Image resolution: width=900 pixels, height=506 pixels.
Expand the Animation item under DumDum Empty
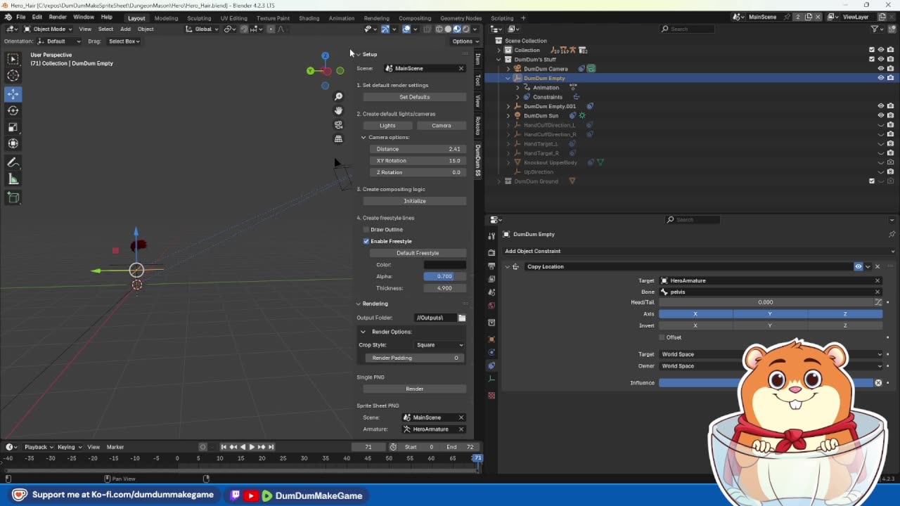pyautogui.click(x=518, y=88)
